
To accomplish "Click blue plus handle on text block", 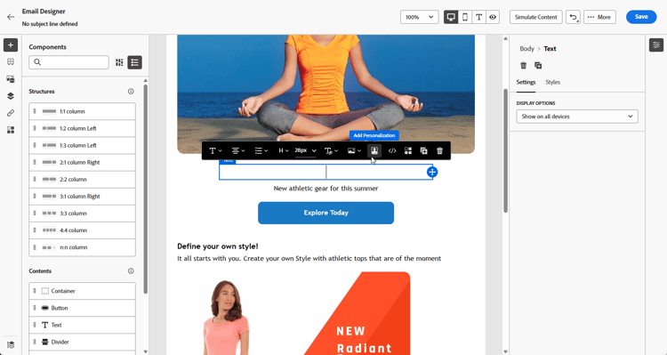I will click(x=432, y=172).
